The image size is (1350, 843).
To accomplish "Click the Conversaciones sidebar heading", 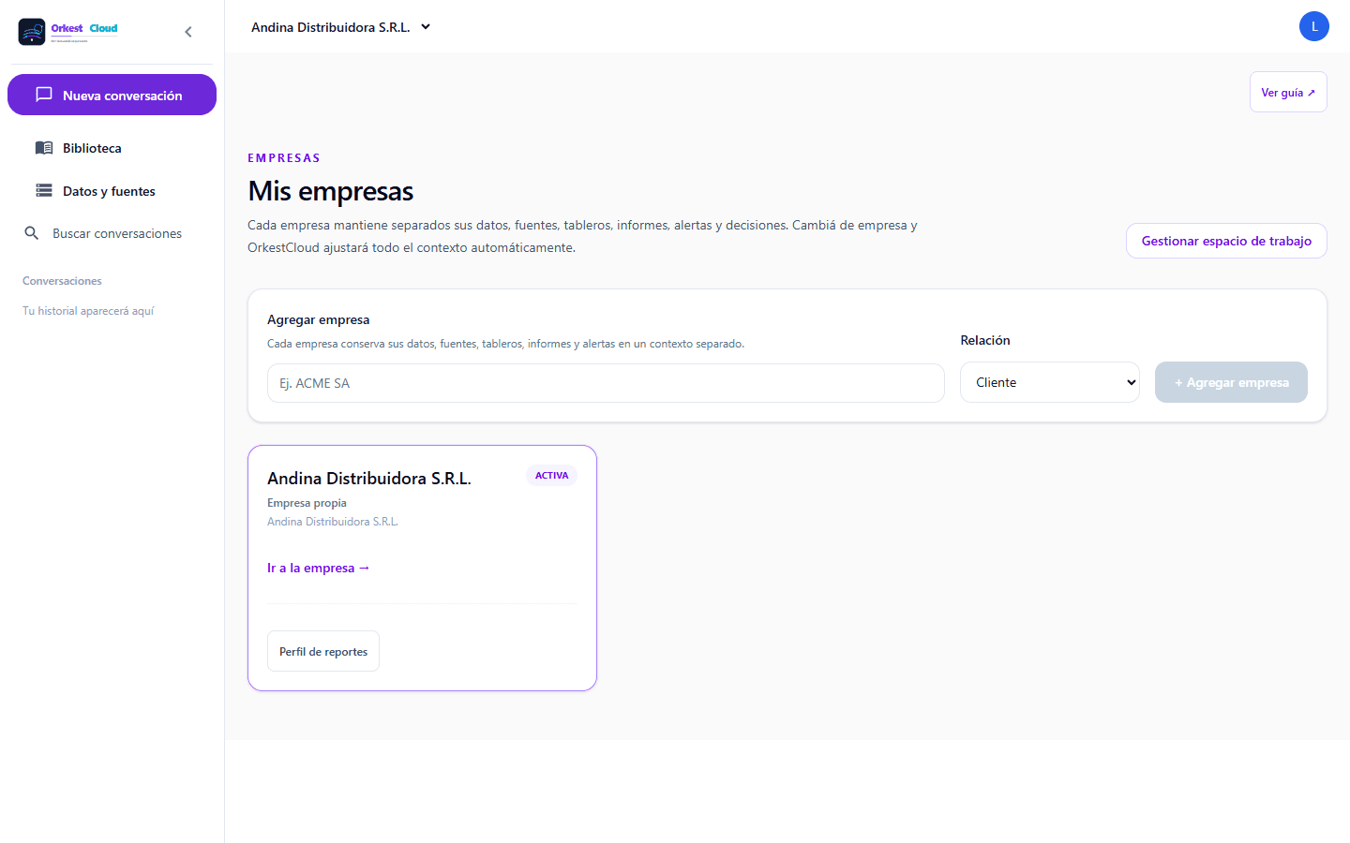I will point(62,281).
